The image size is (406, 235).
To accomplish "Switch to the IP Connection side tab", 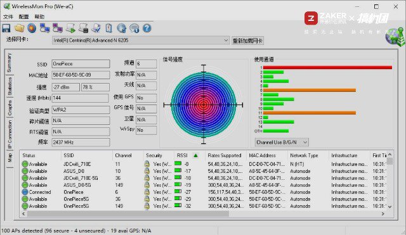I will coord(10,134).
